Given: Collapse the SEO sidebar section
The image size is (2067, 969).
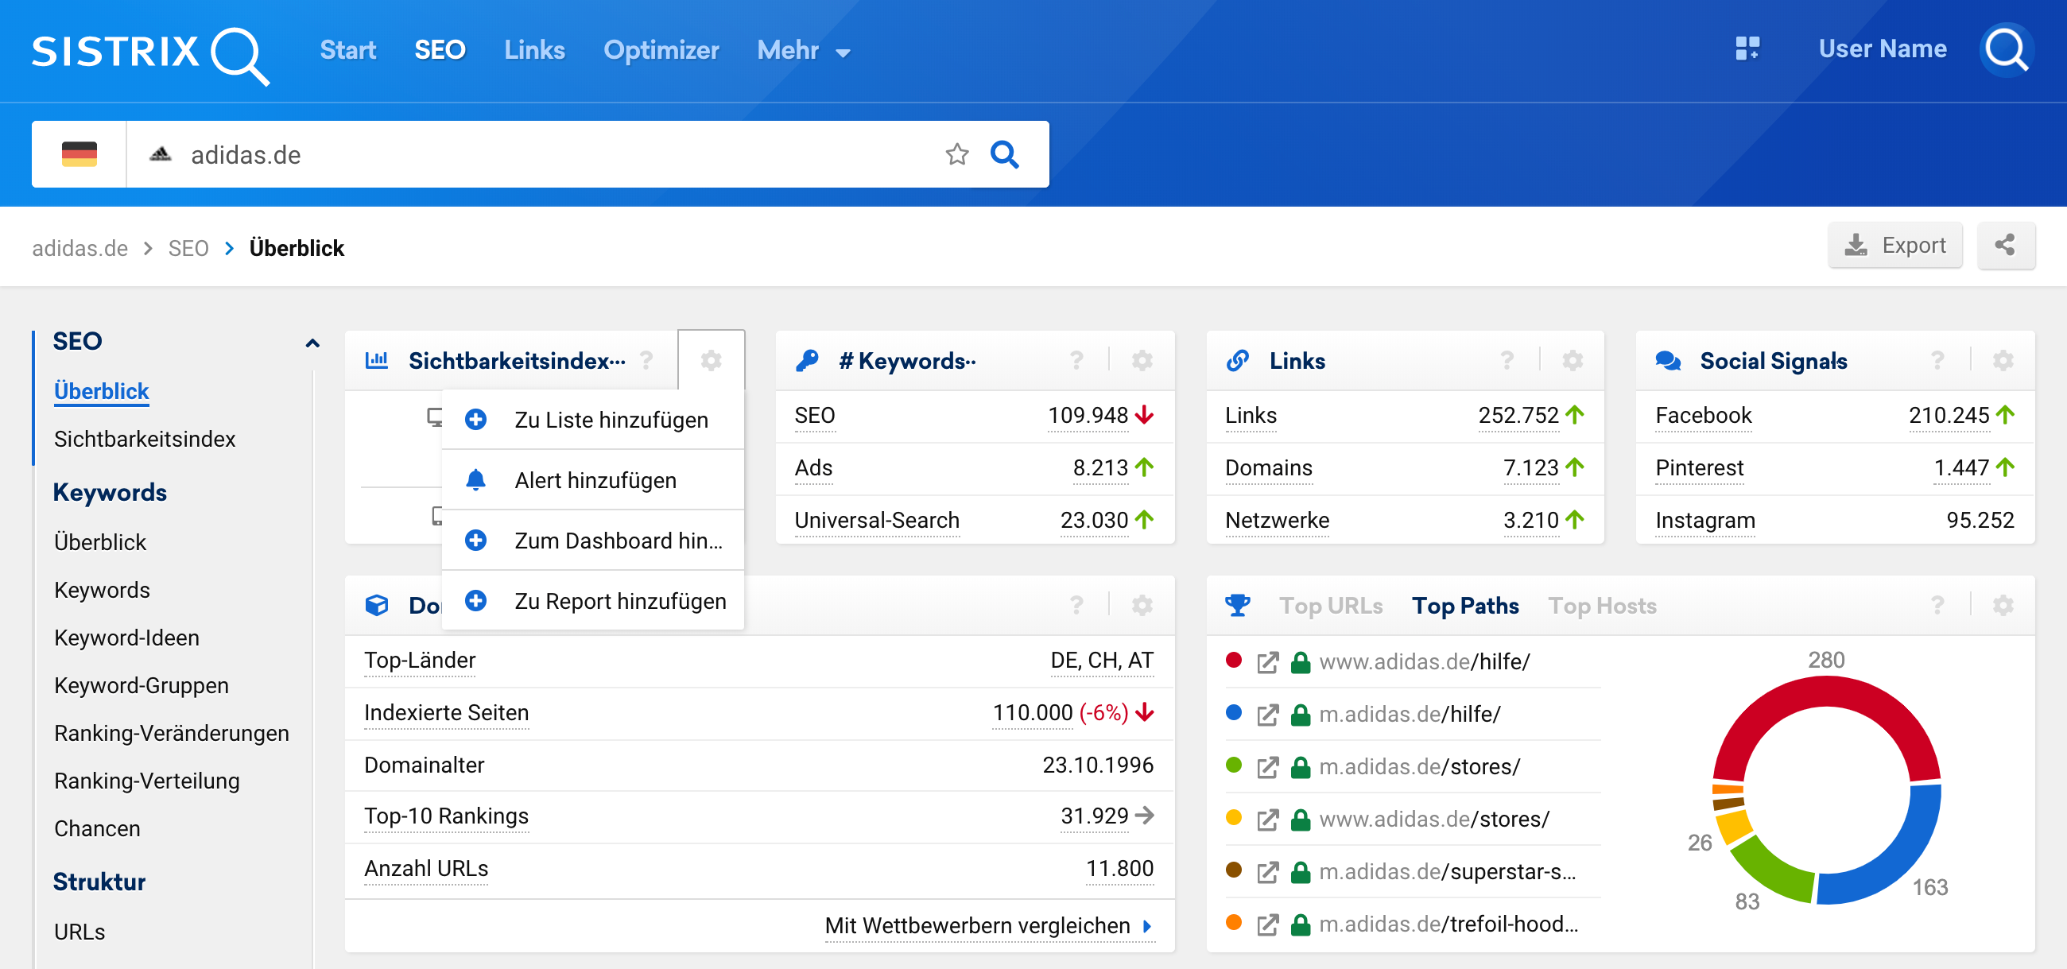Looking at the screenshot, I should [x=312, y=343].
